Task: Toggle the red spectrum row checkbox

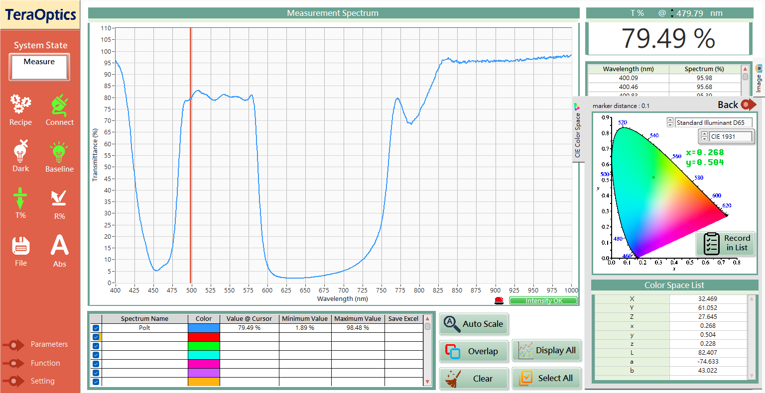Action: pyautogui.click(x=96, y=337)
